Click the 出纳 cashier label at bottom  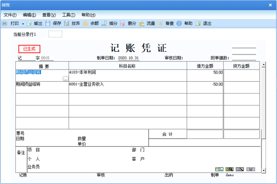(169, 175)
